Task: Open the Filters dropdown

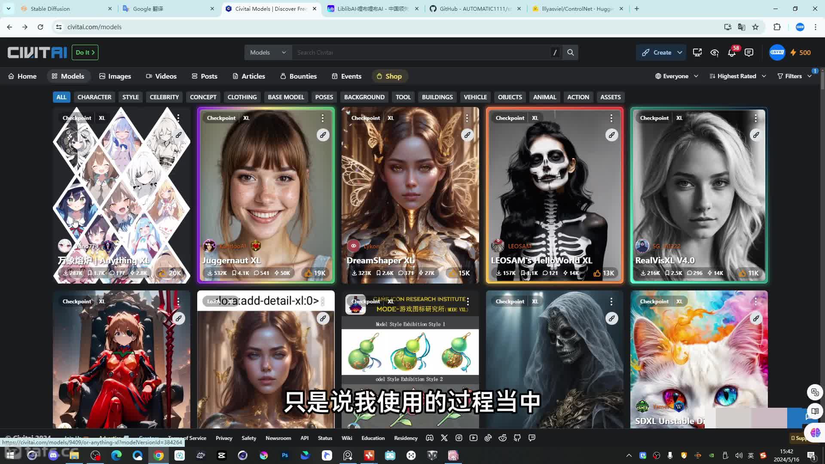Action: (794, 76)
